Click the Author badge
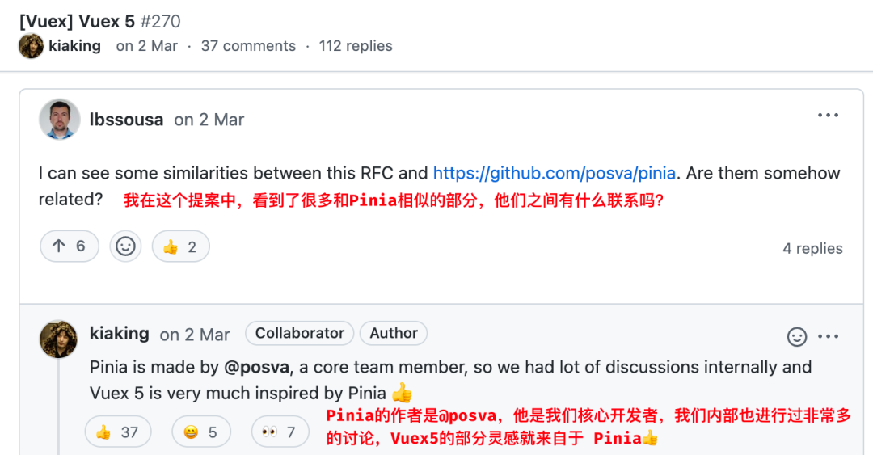 click(394, 333)
